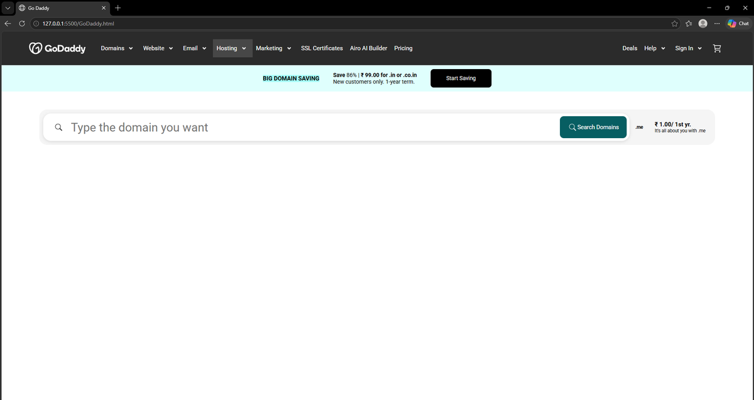Click the GoDaddy logo
This screenshot has width=754, height=400.
point(57,48)
